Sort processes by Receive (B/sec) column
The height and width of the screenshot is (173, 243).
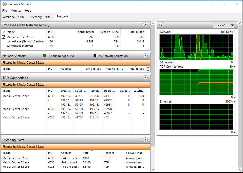pos(108,32)
